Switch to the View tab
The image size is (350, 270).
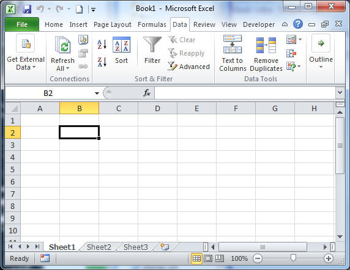pos(229,24)
